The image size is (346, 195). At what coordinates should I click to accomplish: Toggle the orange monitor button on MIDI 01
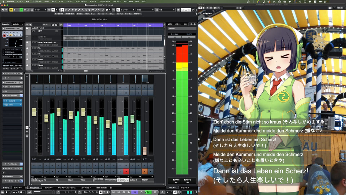(x=145, y=171)
